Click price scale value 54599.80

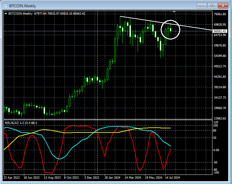(220, 56)
